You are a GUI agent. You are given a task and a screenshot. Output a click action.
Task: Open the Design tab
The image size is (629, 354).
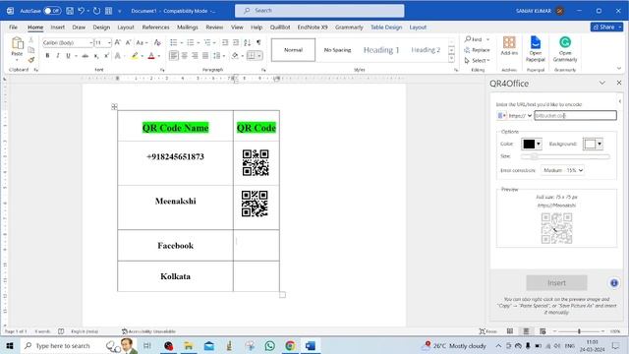[x=101, y=28]
